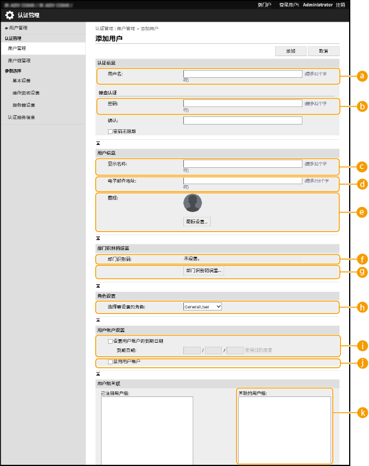Focus the 用户名 input field

(242, 74)
